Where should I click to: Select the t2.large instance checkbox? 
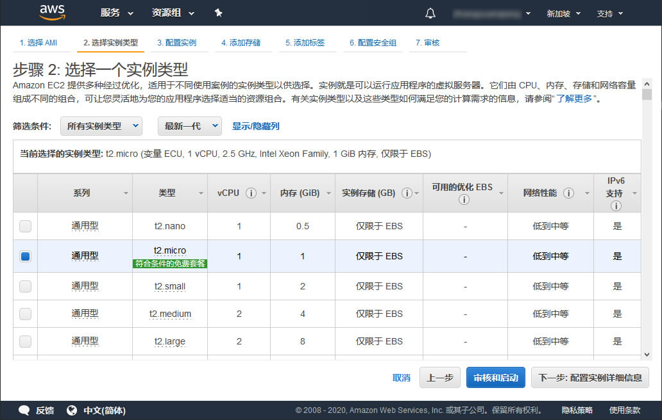click(x=25, y=341)
